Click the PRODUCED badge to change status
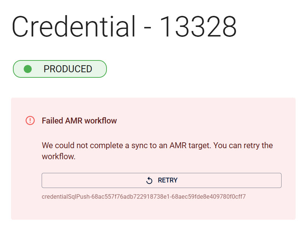 point(59,69)
